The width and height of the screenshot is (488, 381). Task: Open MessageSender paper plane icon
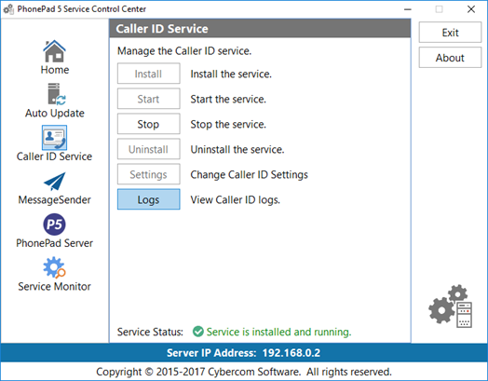pos(54,181)
